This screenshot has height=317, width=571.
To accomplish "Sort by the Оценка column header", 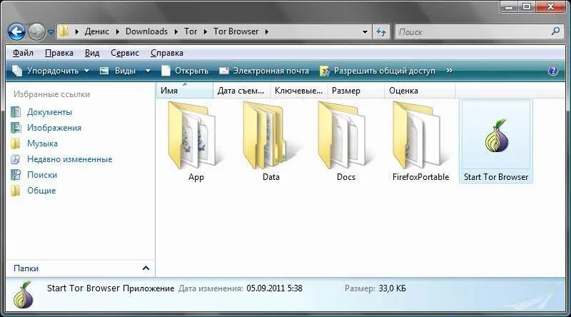I will 420,91.
